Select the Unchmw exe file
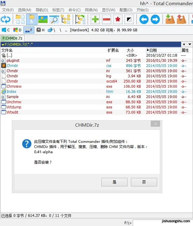193x226 pixels. [x=96, y=102]
